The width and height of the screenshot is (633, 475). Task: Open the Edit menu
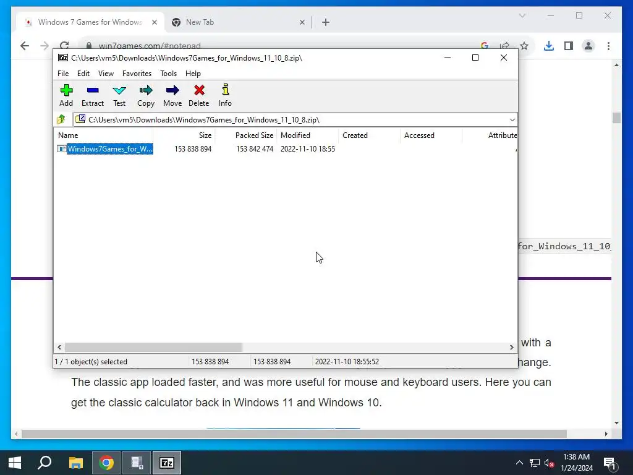83,74
